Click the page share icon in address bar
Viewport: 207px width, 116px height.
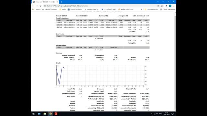[x=158, y=6]
